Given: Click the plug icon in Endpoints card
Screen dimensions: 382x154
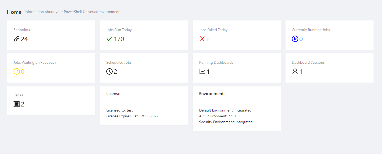Looking at the screenshot, I should pos(17,39).
